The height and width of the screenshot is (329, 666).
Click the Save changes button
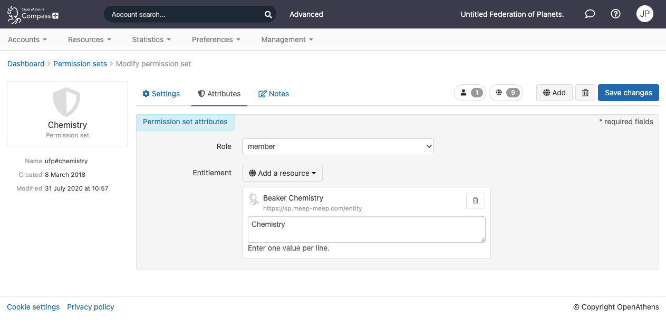tap(628, 93)
